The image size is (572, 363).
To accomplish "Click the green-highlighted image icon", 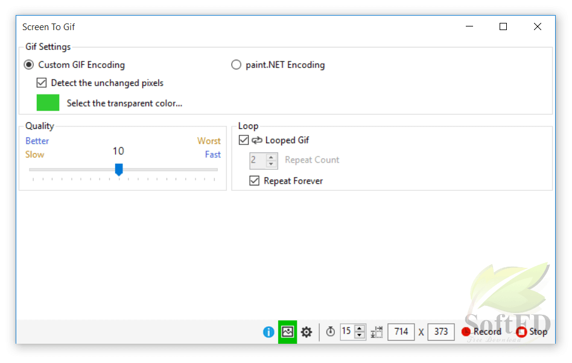I will 287,332.
